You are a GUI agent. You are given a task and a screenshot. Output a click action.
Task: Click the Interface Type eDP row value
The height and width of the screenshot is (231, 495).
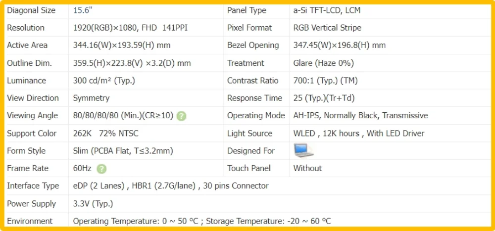171,186
